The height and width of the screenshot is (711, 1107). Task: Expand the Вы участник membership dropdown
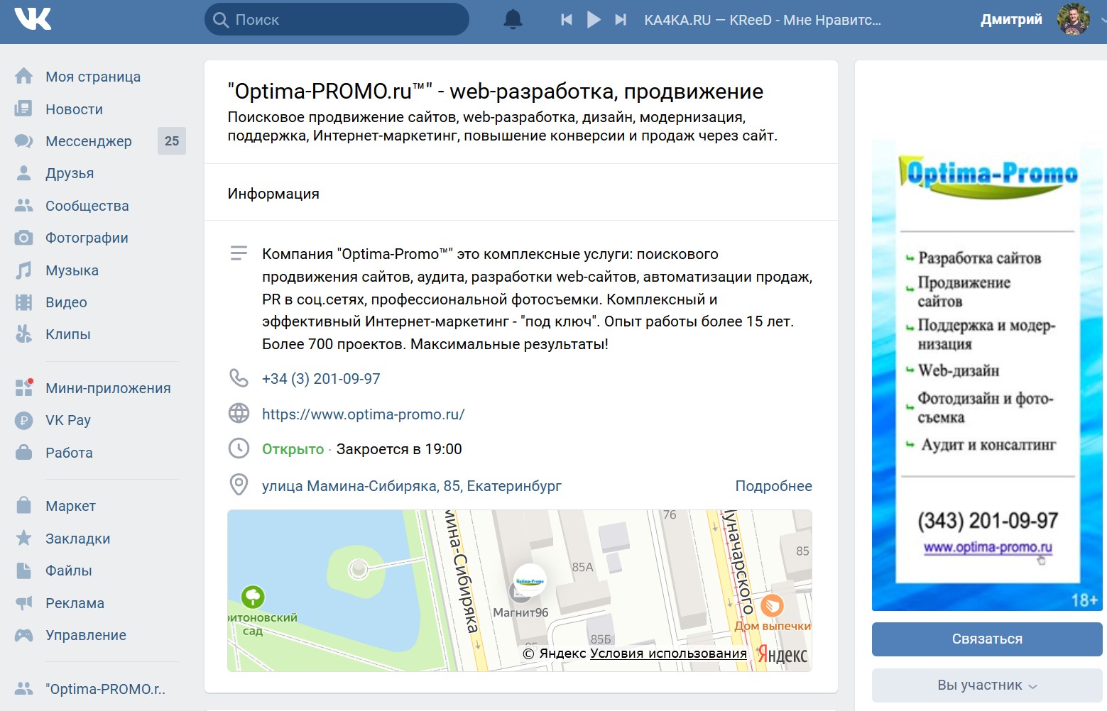pyautogui.click(x=987, y=685)
